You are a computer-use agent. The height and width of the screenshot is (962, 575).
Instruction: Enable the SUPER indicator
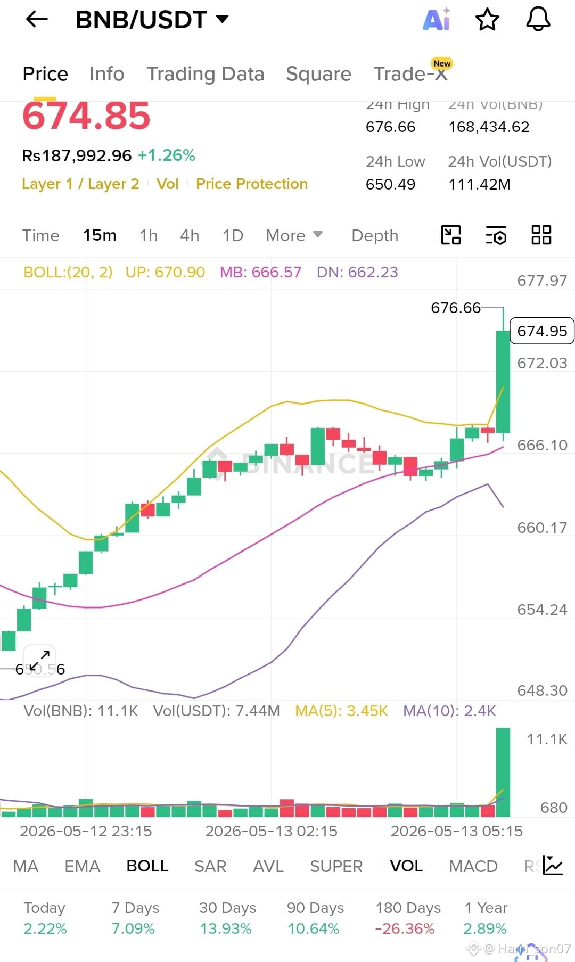click(x=336, y=866)
